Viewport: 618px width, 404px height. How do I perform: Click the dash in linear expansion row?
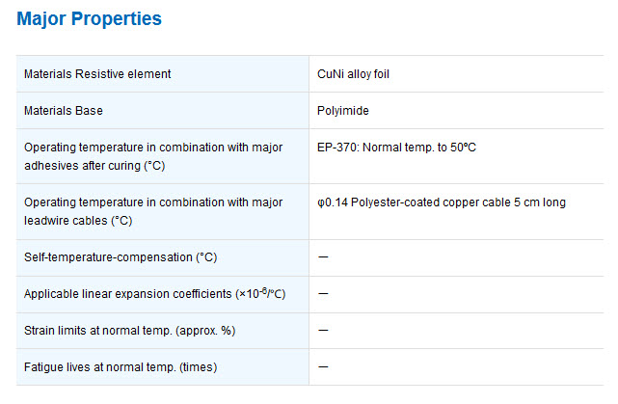tap(323, 294)
